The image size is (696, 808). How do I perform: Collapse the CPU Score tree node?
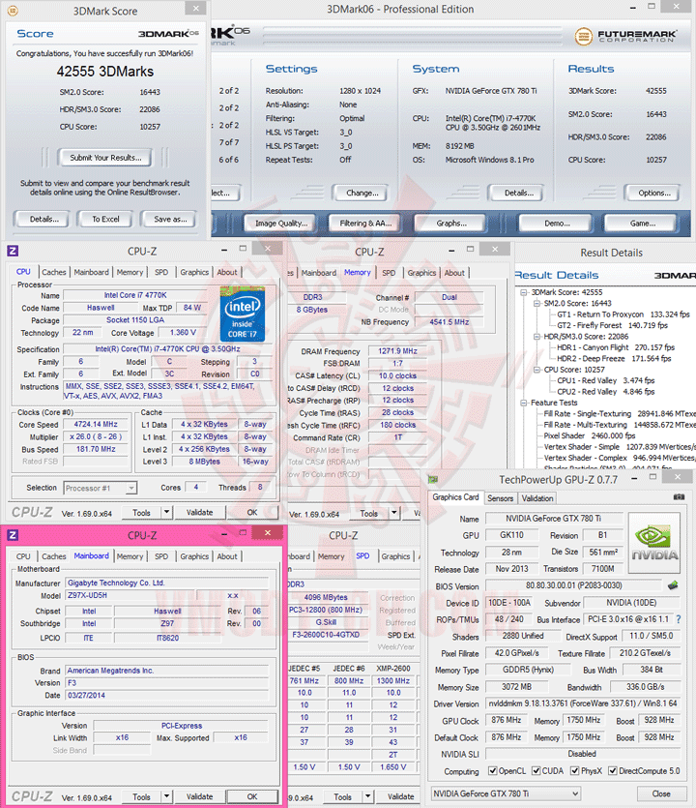click(536, 370)
